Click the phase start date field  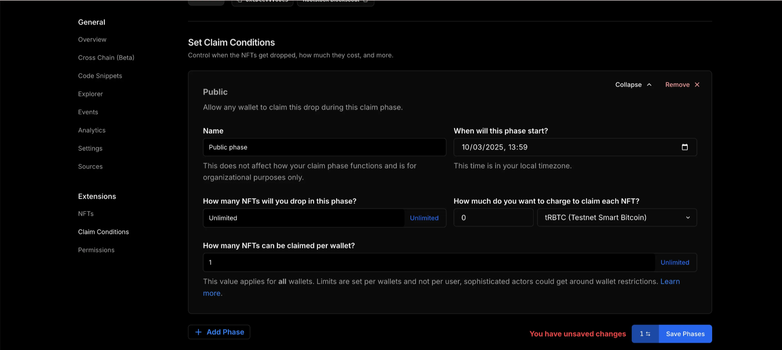(x=565, y=147)
